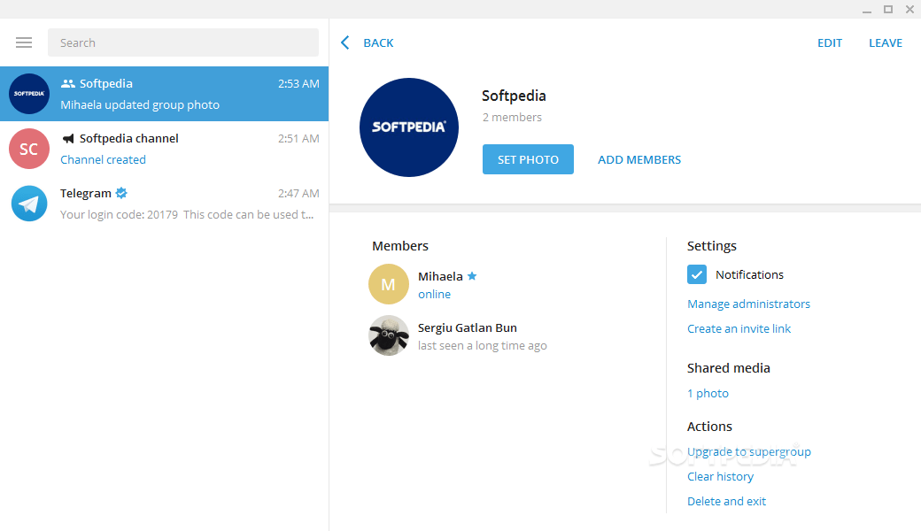
Task: Open EDIT group settings
Action: click(x=830, y=42)
